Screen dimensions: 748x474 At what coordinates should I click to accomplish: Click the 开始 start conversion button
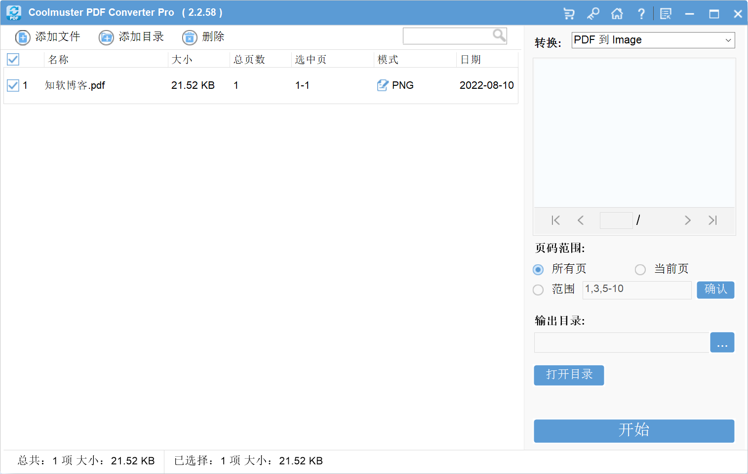(634, 431)
